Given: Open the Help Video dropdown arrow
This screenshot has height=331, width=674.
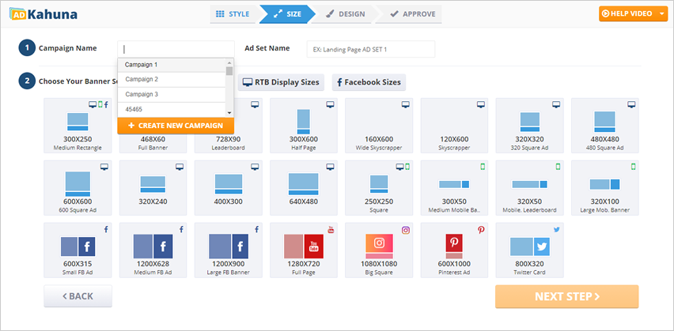Looking at the screenshot, I should coord(661,13).
